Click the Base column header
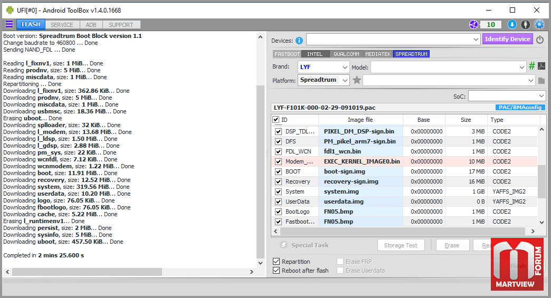The image size is (551, 298). [424, 120]
